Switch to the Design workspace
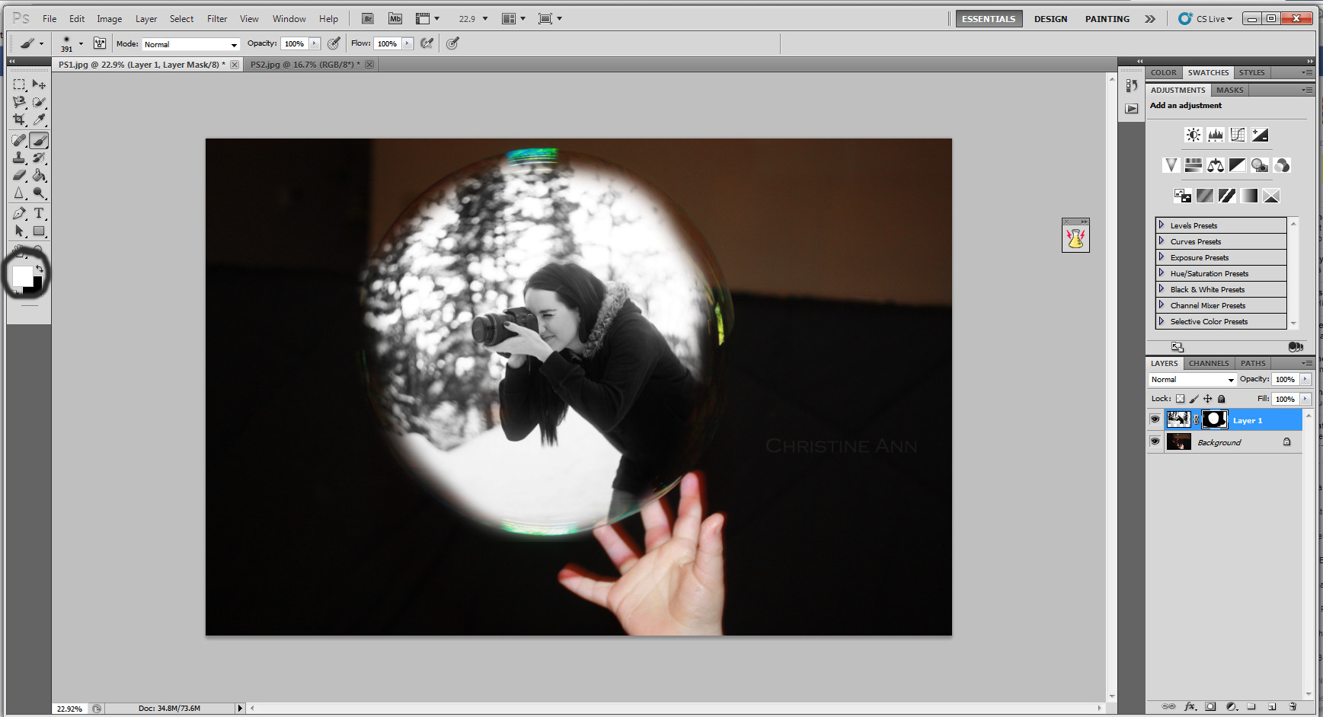The image size is (1323, 717). point(1050,19)
